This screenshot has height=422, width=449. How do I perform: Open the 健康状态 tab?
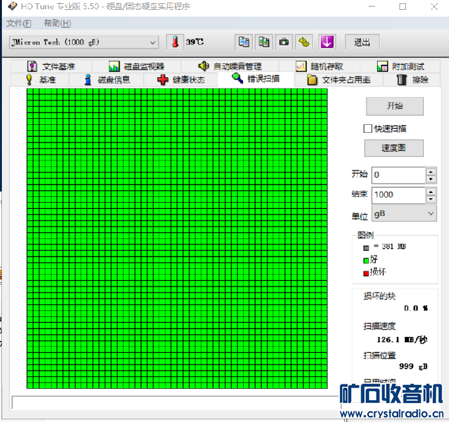(181, 80)
